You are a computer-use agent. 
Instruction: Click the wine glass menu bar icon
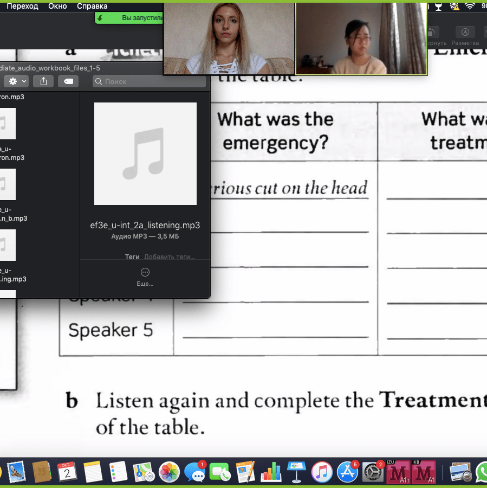[x=438, y=6]
